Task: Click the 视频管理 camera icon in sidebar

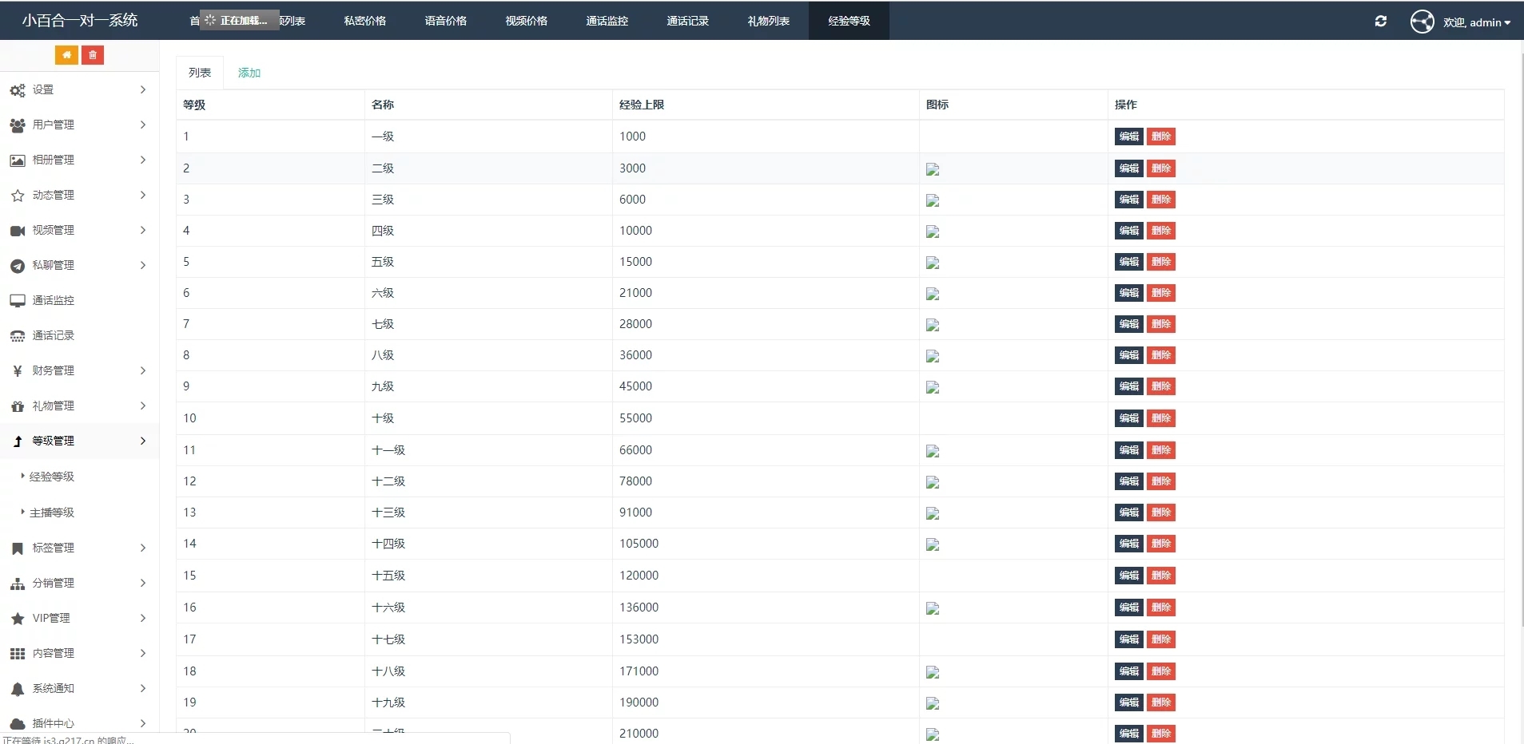Action: [18, 231]
